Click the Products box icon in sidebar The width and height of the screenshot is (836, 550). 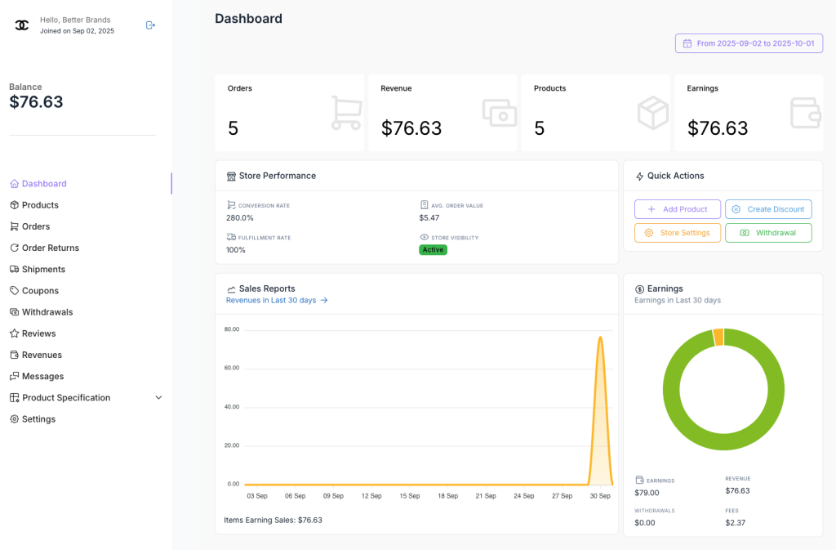point(14,205)
